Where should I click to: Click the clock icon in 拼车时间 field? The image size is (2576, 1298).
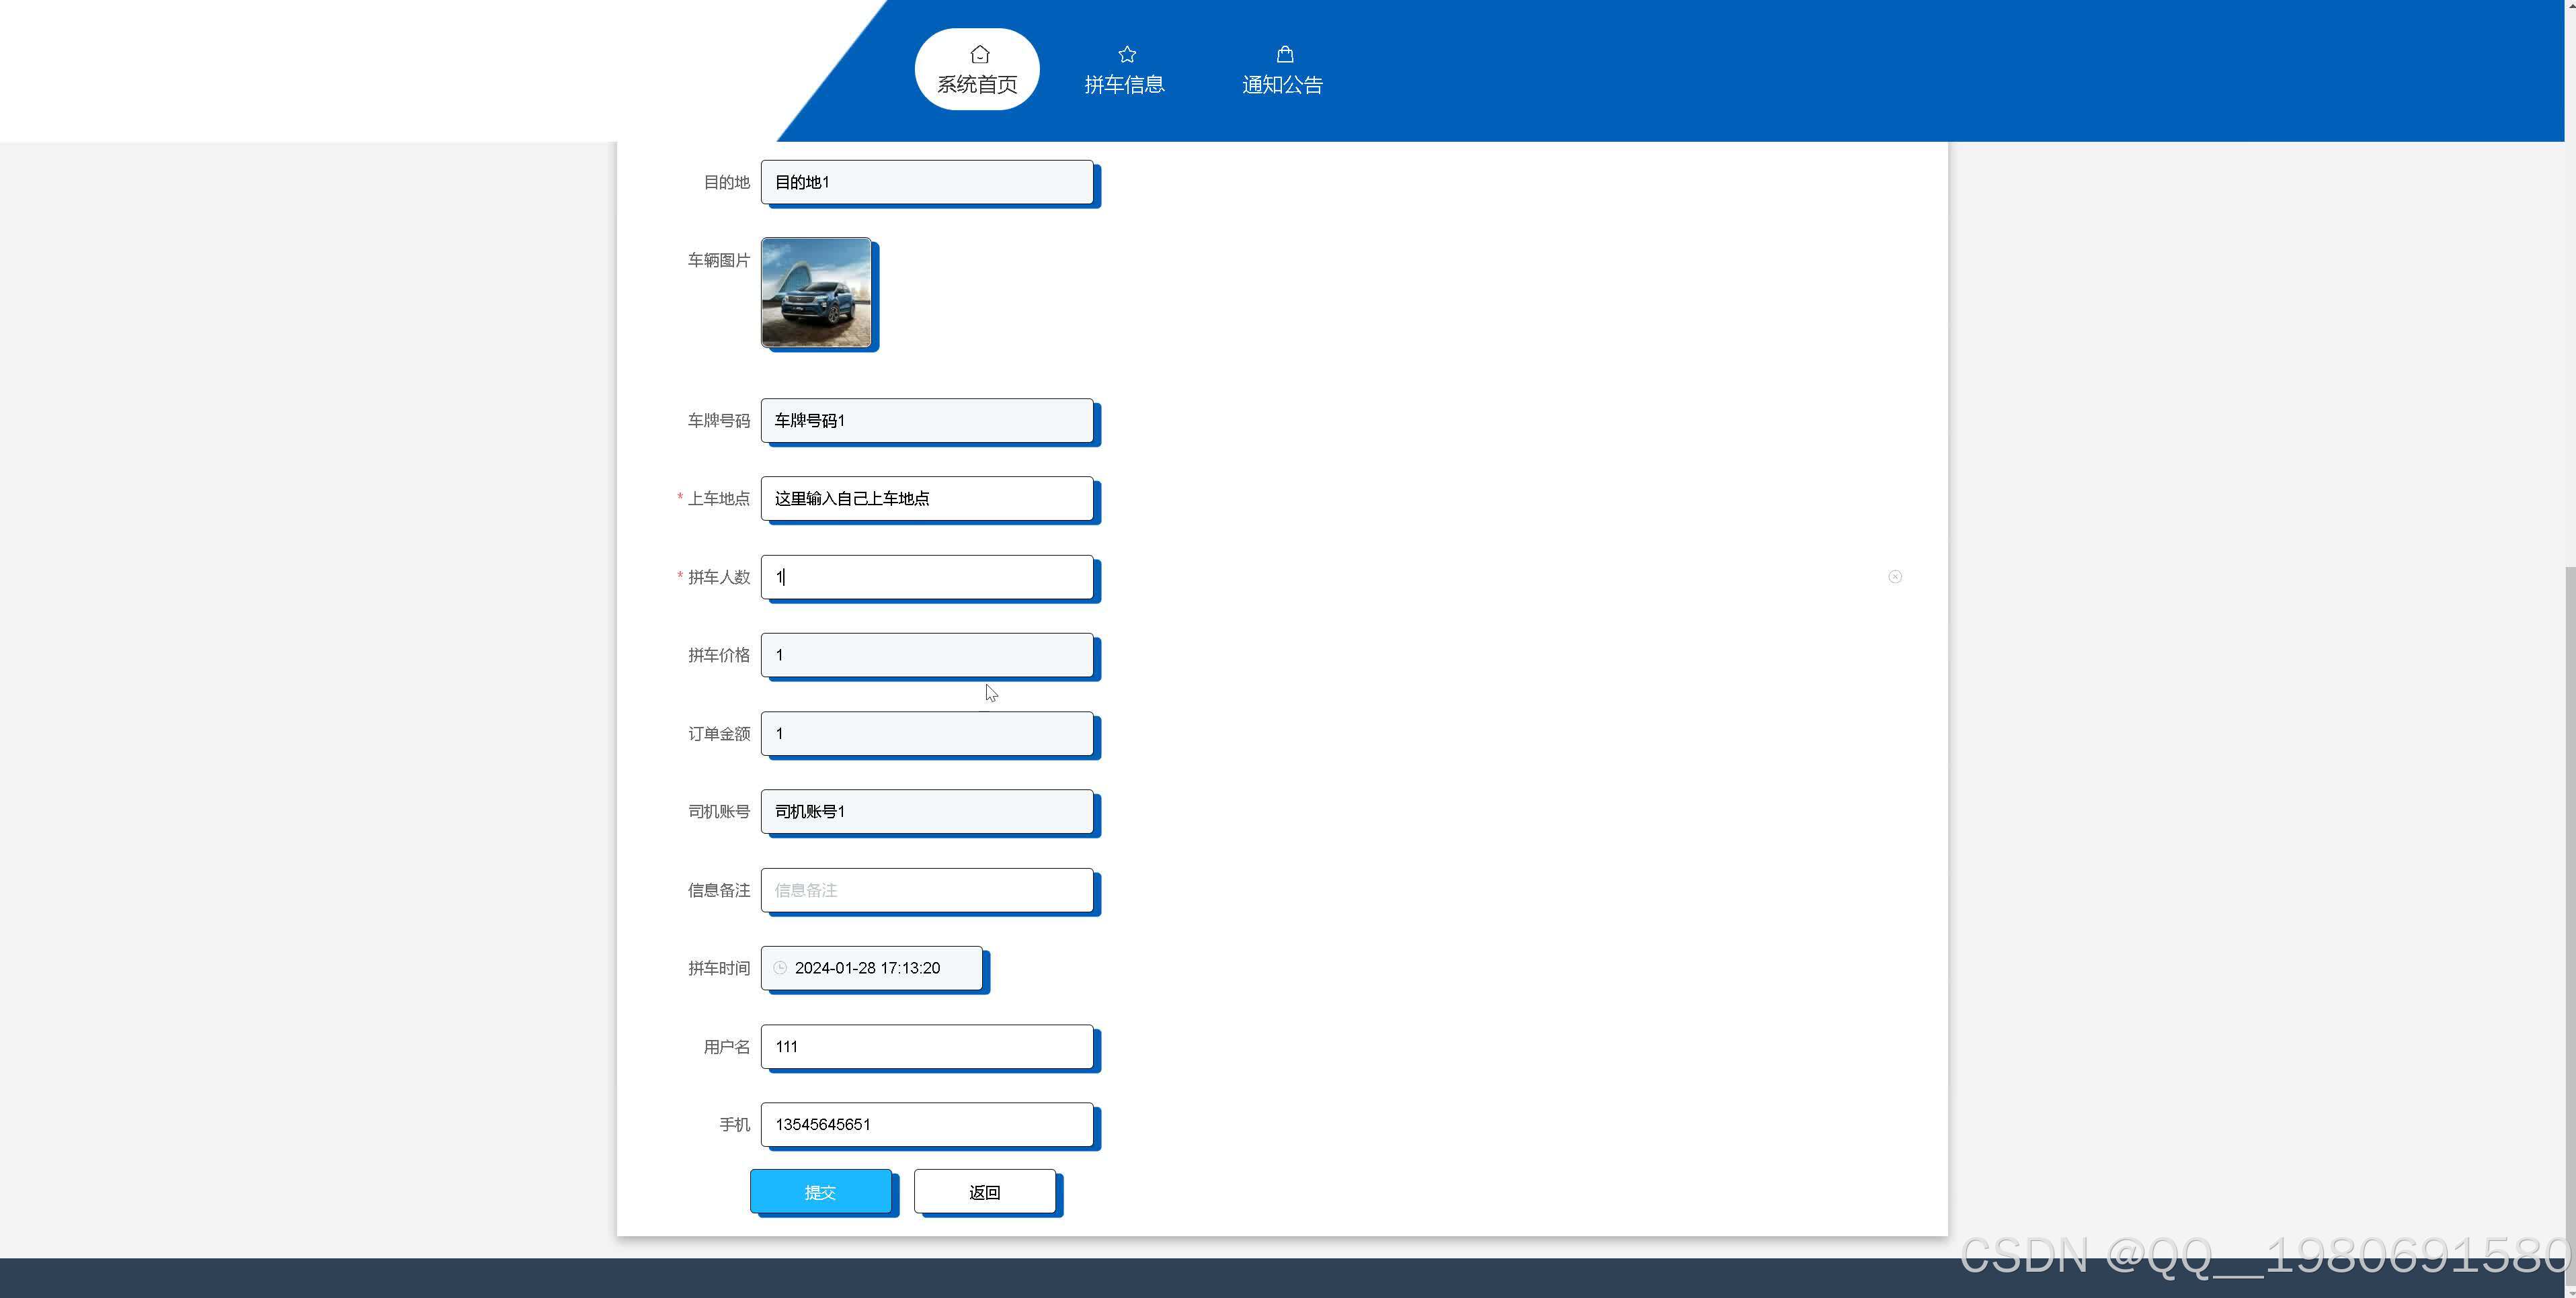pos(780,967)
